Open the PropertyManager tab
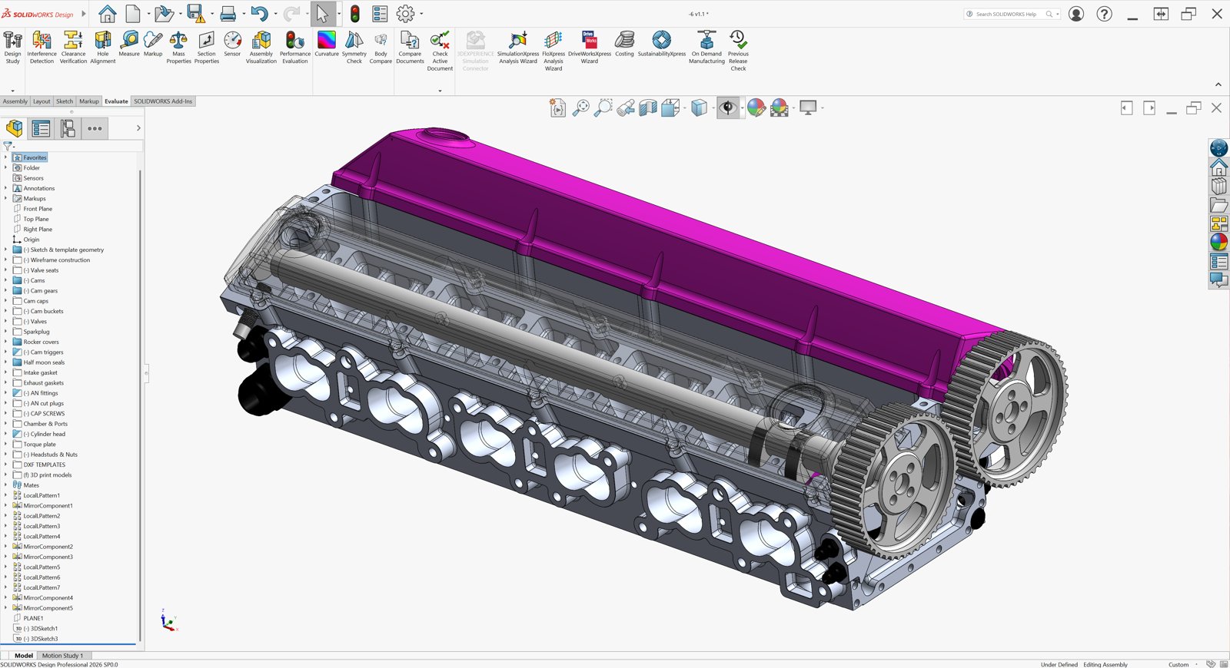The height and width of the screenshot is (668, 1230). pyautogui.click(x=41, y=128)
